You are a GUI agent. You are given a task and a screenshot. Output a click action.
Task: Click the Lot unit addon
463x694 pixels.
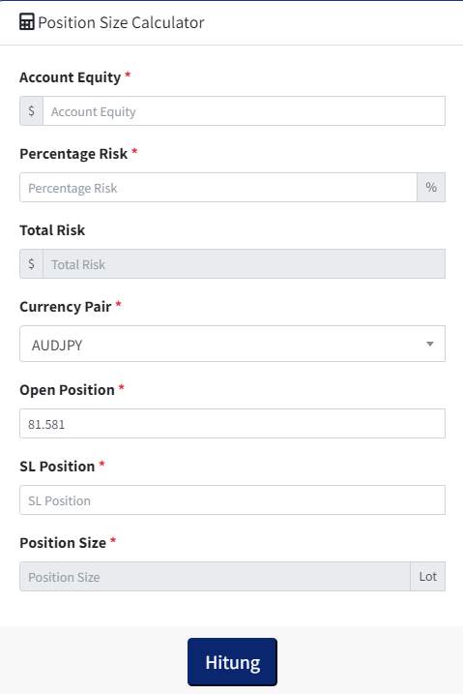(427, 576)
